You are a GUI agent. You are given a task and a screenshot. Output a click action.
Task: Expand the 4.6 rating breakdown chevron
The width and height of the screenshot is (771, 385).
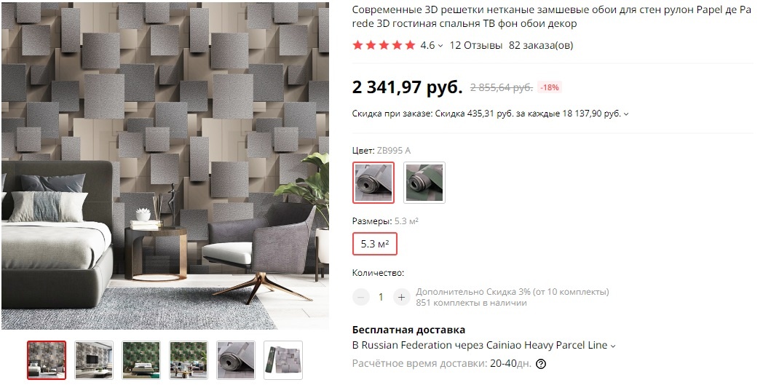pyautogui.click(x=440, y=46)
